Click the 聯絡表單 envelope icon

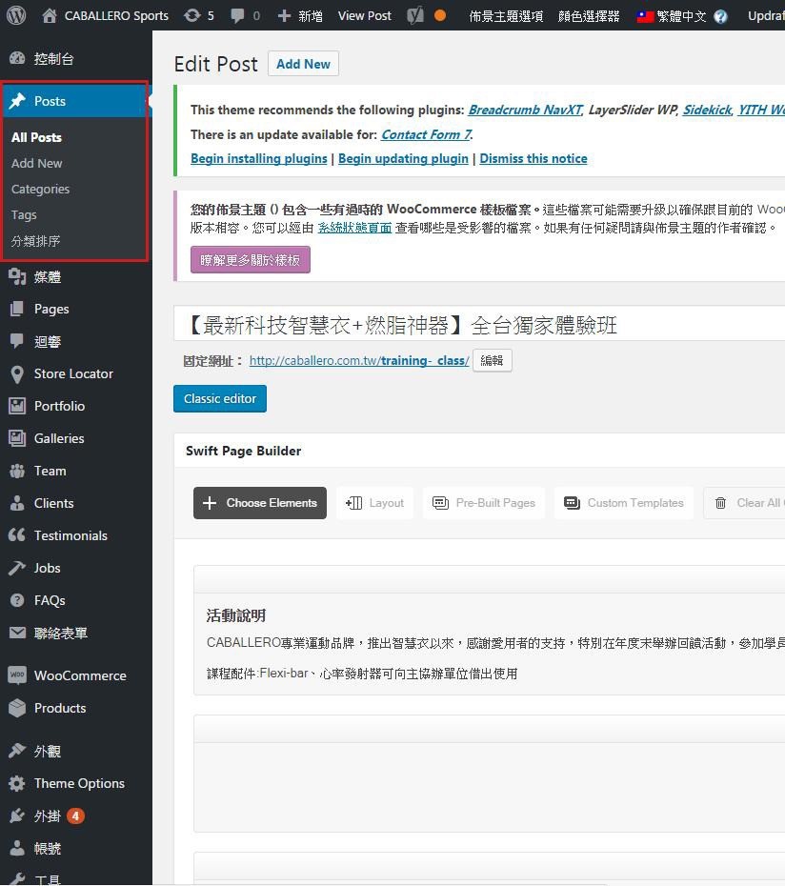[x=17, y=633]
